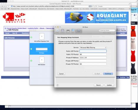The image size is (138, 110).
Task: Click the Revert button
Action: [98, 85]
